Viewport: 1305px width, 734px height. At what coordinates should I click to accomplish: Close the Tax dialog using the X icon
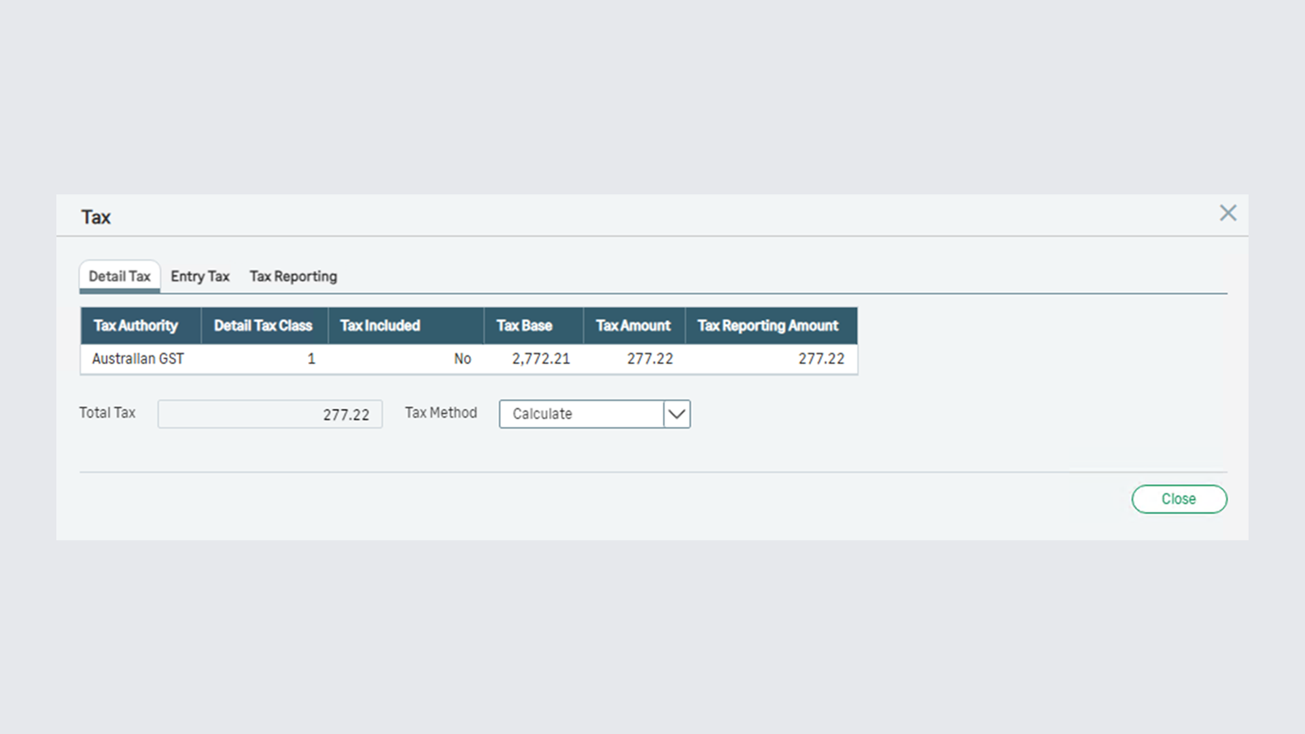1228,213
